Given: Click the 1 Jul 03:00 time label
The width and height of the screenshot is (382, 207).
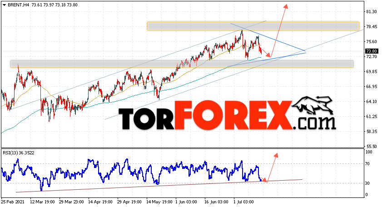Looking at the screenshot, I should [243, 202].
